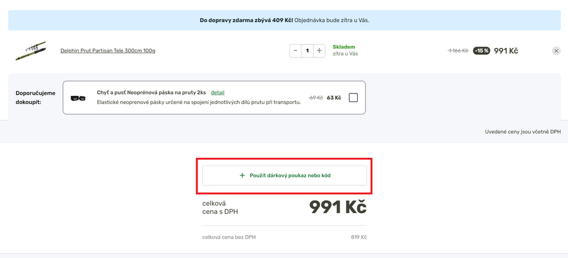The image size is (568, 258).
Task: Click the fishing rod product thumbnail
Action: [x=30, y=50]
